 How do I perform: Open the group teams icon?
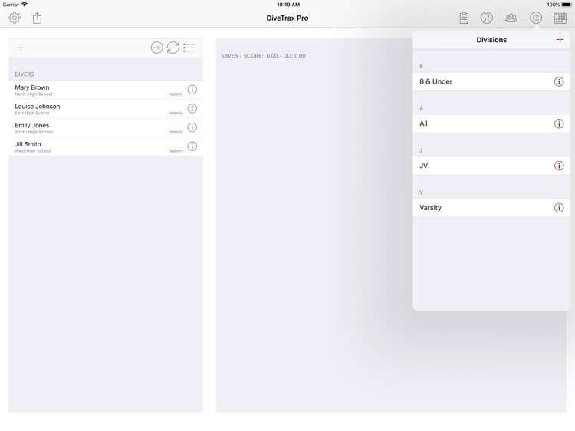pos(511,18)
